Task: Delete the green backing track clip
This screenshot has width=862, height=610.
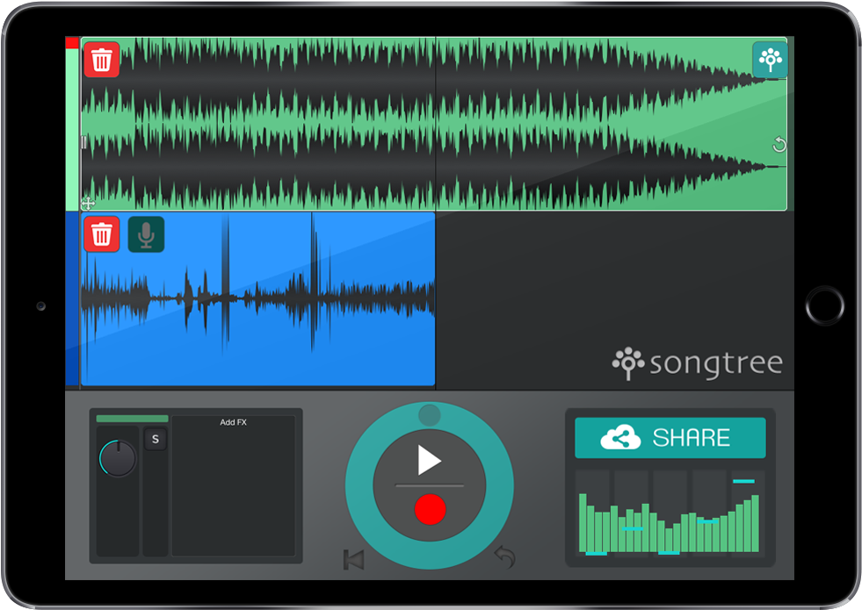Action: pyautogui.click(x=102, y=60)
